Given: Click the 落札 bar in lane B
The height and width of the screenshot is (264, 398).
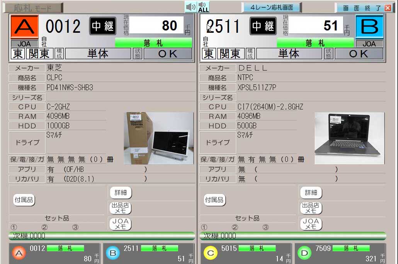Looking at the screenshot, I should [315, 43].
